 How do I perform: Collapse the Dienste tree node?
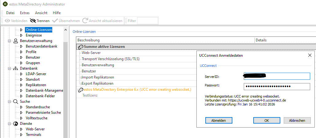coord(10,124)
